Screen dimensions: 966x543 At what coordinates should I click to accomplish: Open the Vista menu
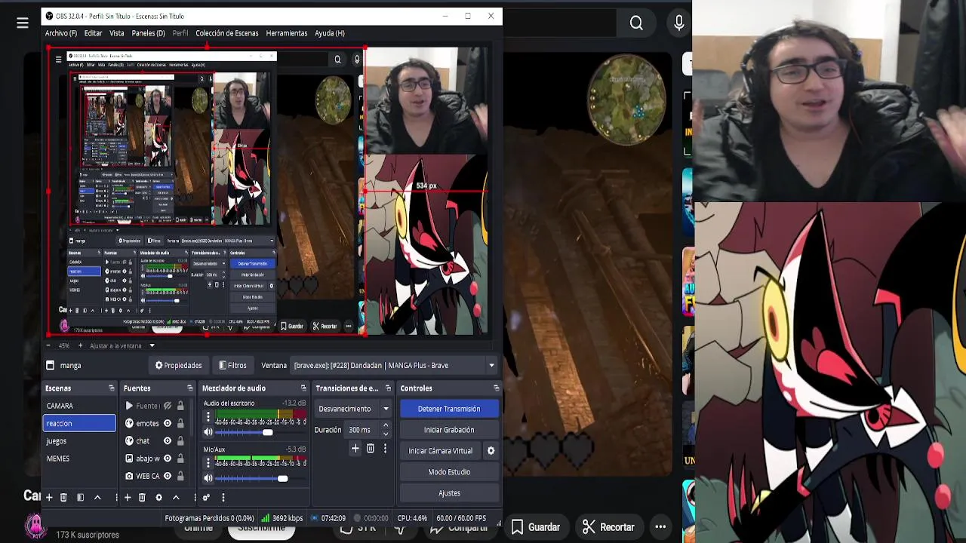(x=116, y=33)
